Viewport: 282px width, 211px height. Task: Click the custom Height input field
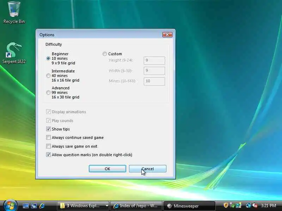pos(154,60)
